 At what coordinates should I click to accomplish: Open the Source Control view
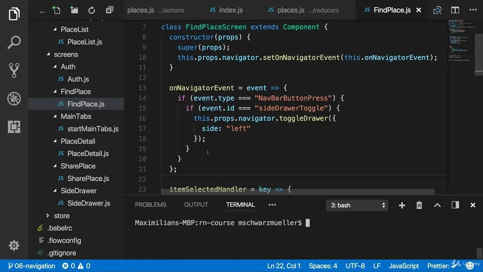(x=14, y=70)
